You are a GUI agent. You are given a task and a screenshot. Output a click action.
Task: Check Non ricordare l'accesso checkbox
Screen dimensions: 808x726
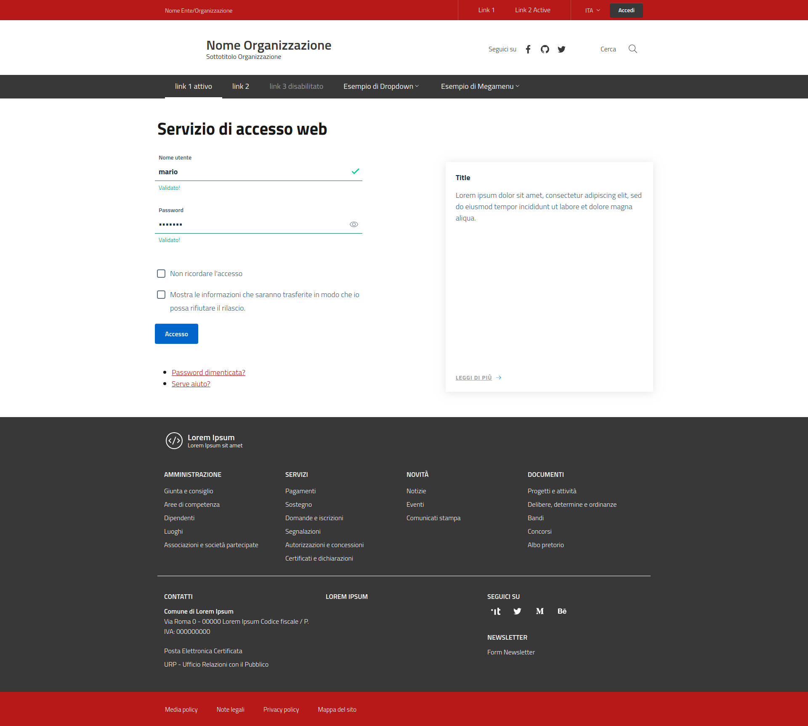tap(161, 274)
